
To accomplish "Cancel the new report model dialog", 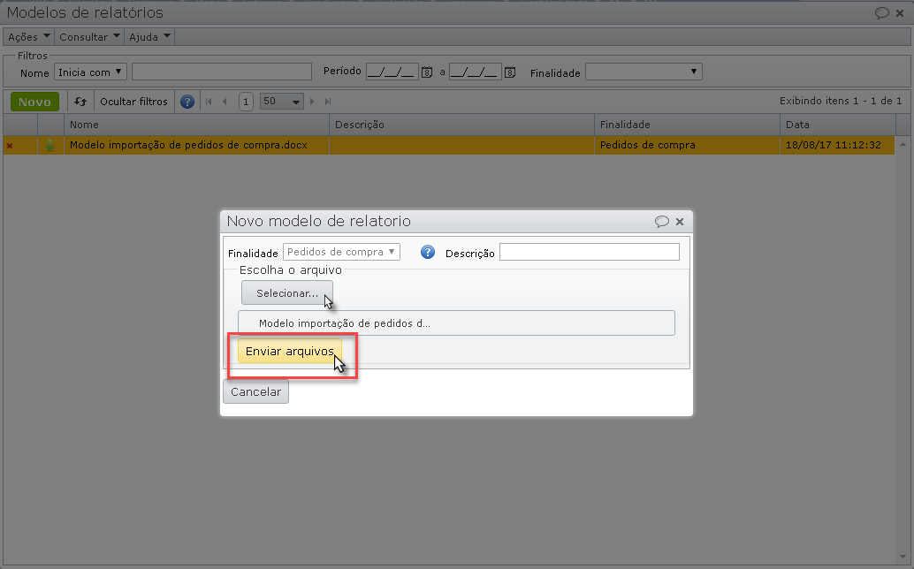I will 255,392.
